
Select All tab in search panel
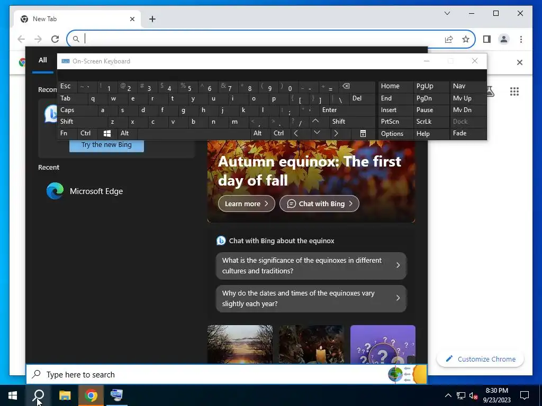click(42, 60)
